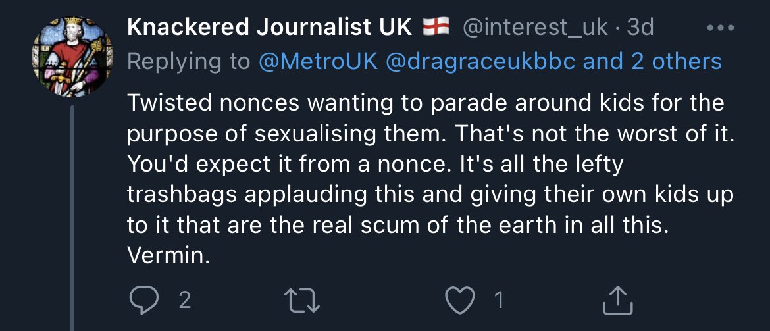The image size is (770, 331).
Task: Visit the @MetroUK mention
Action: 319,62
